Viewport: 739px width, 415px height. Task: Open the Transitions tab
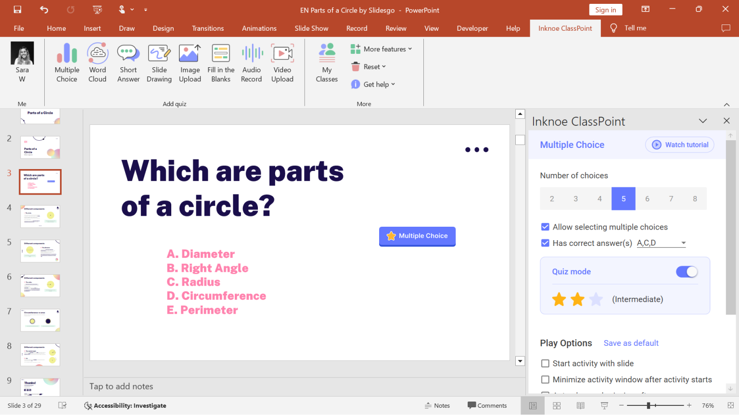click(x=208, y=28)
